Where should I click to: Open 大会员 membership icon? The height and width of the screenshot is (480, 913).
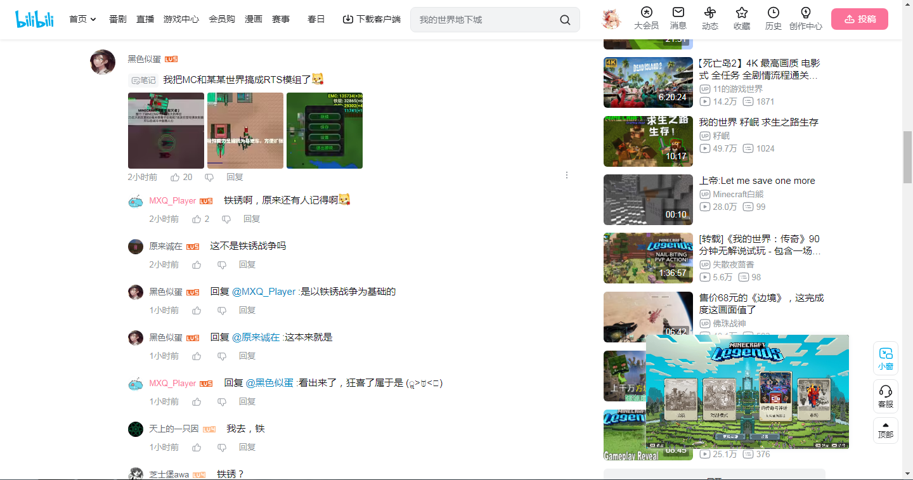click(x=646, y=13)
